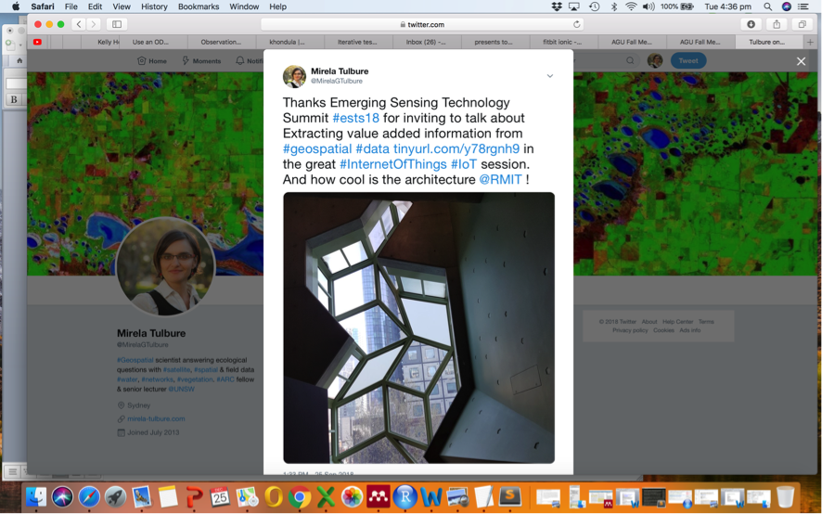822x514 pixels.
Task: Open the tinyurl.com/y78rgnh9 link
Action: (x=456, y=149)
